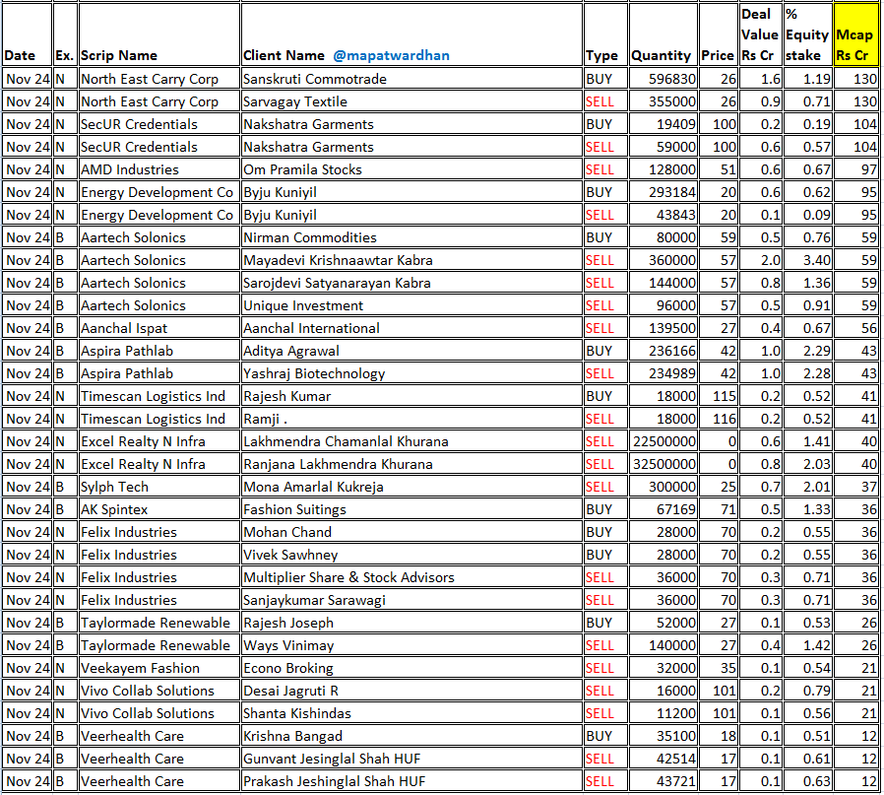The height and width of the screenshot is (795, 884).
Task: Select client cell 'Krishna Bangad'
Action: pos(411,736)
